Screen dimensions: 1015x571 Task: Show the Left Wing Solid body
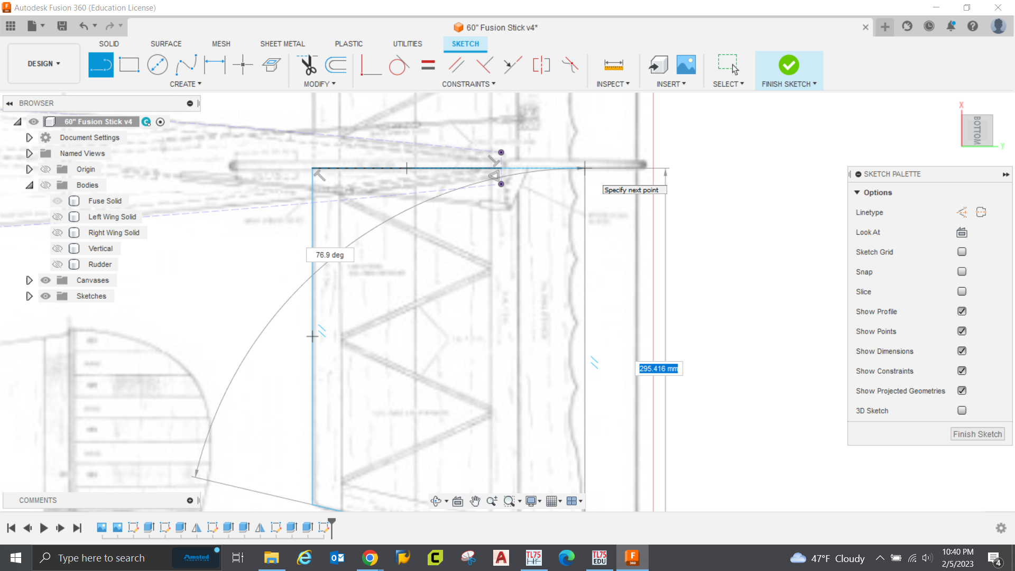[x=58, y=217]
